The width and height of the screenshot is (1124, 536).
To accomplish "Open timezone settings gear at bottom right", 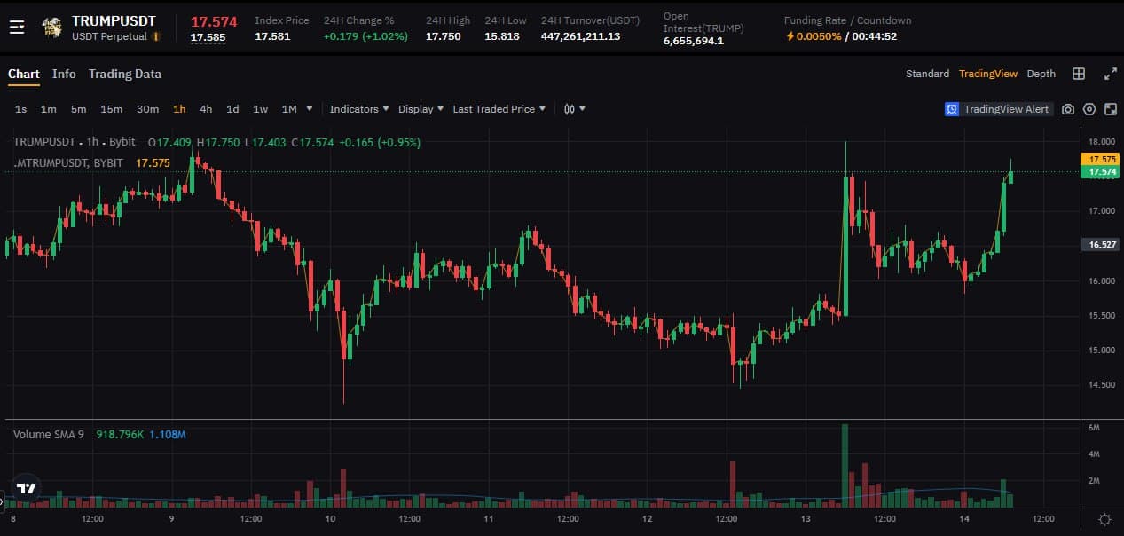I will click(1104, 519).
